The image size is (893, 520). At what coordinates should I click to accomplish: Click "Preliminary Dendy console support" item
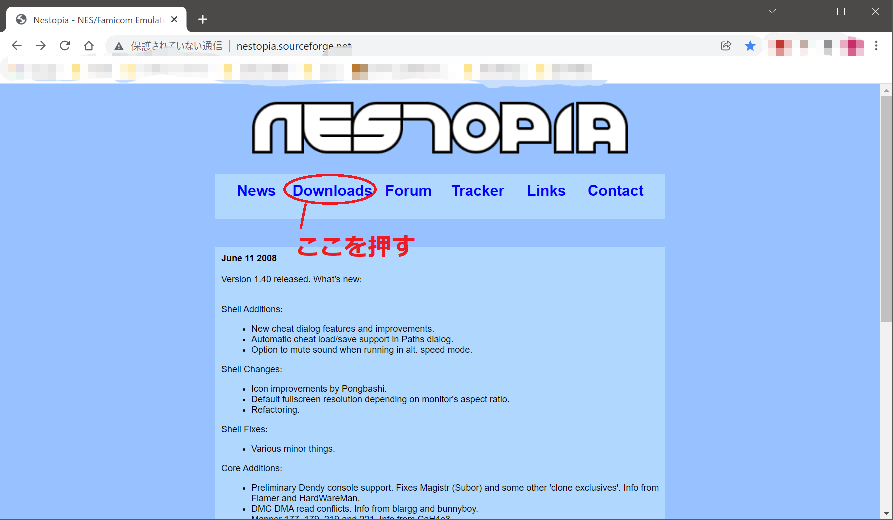pos(455,493)
